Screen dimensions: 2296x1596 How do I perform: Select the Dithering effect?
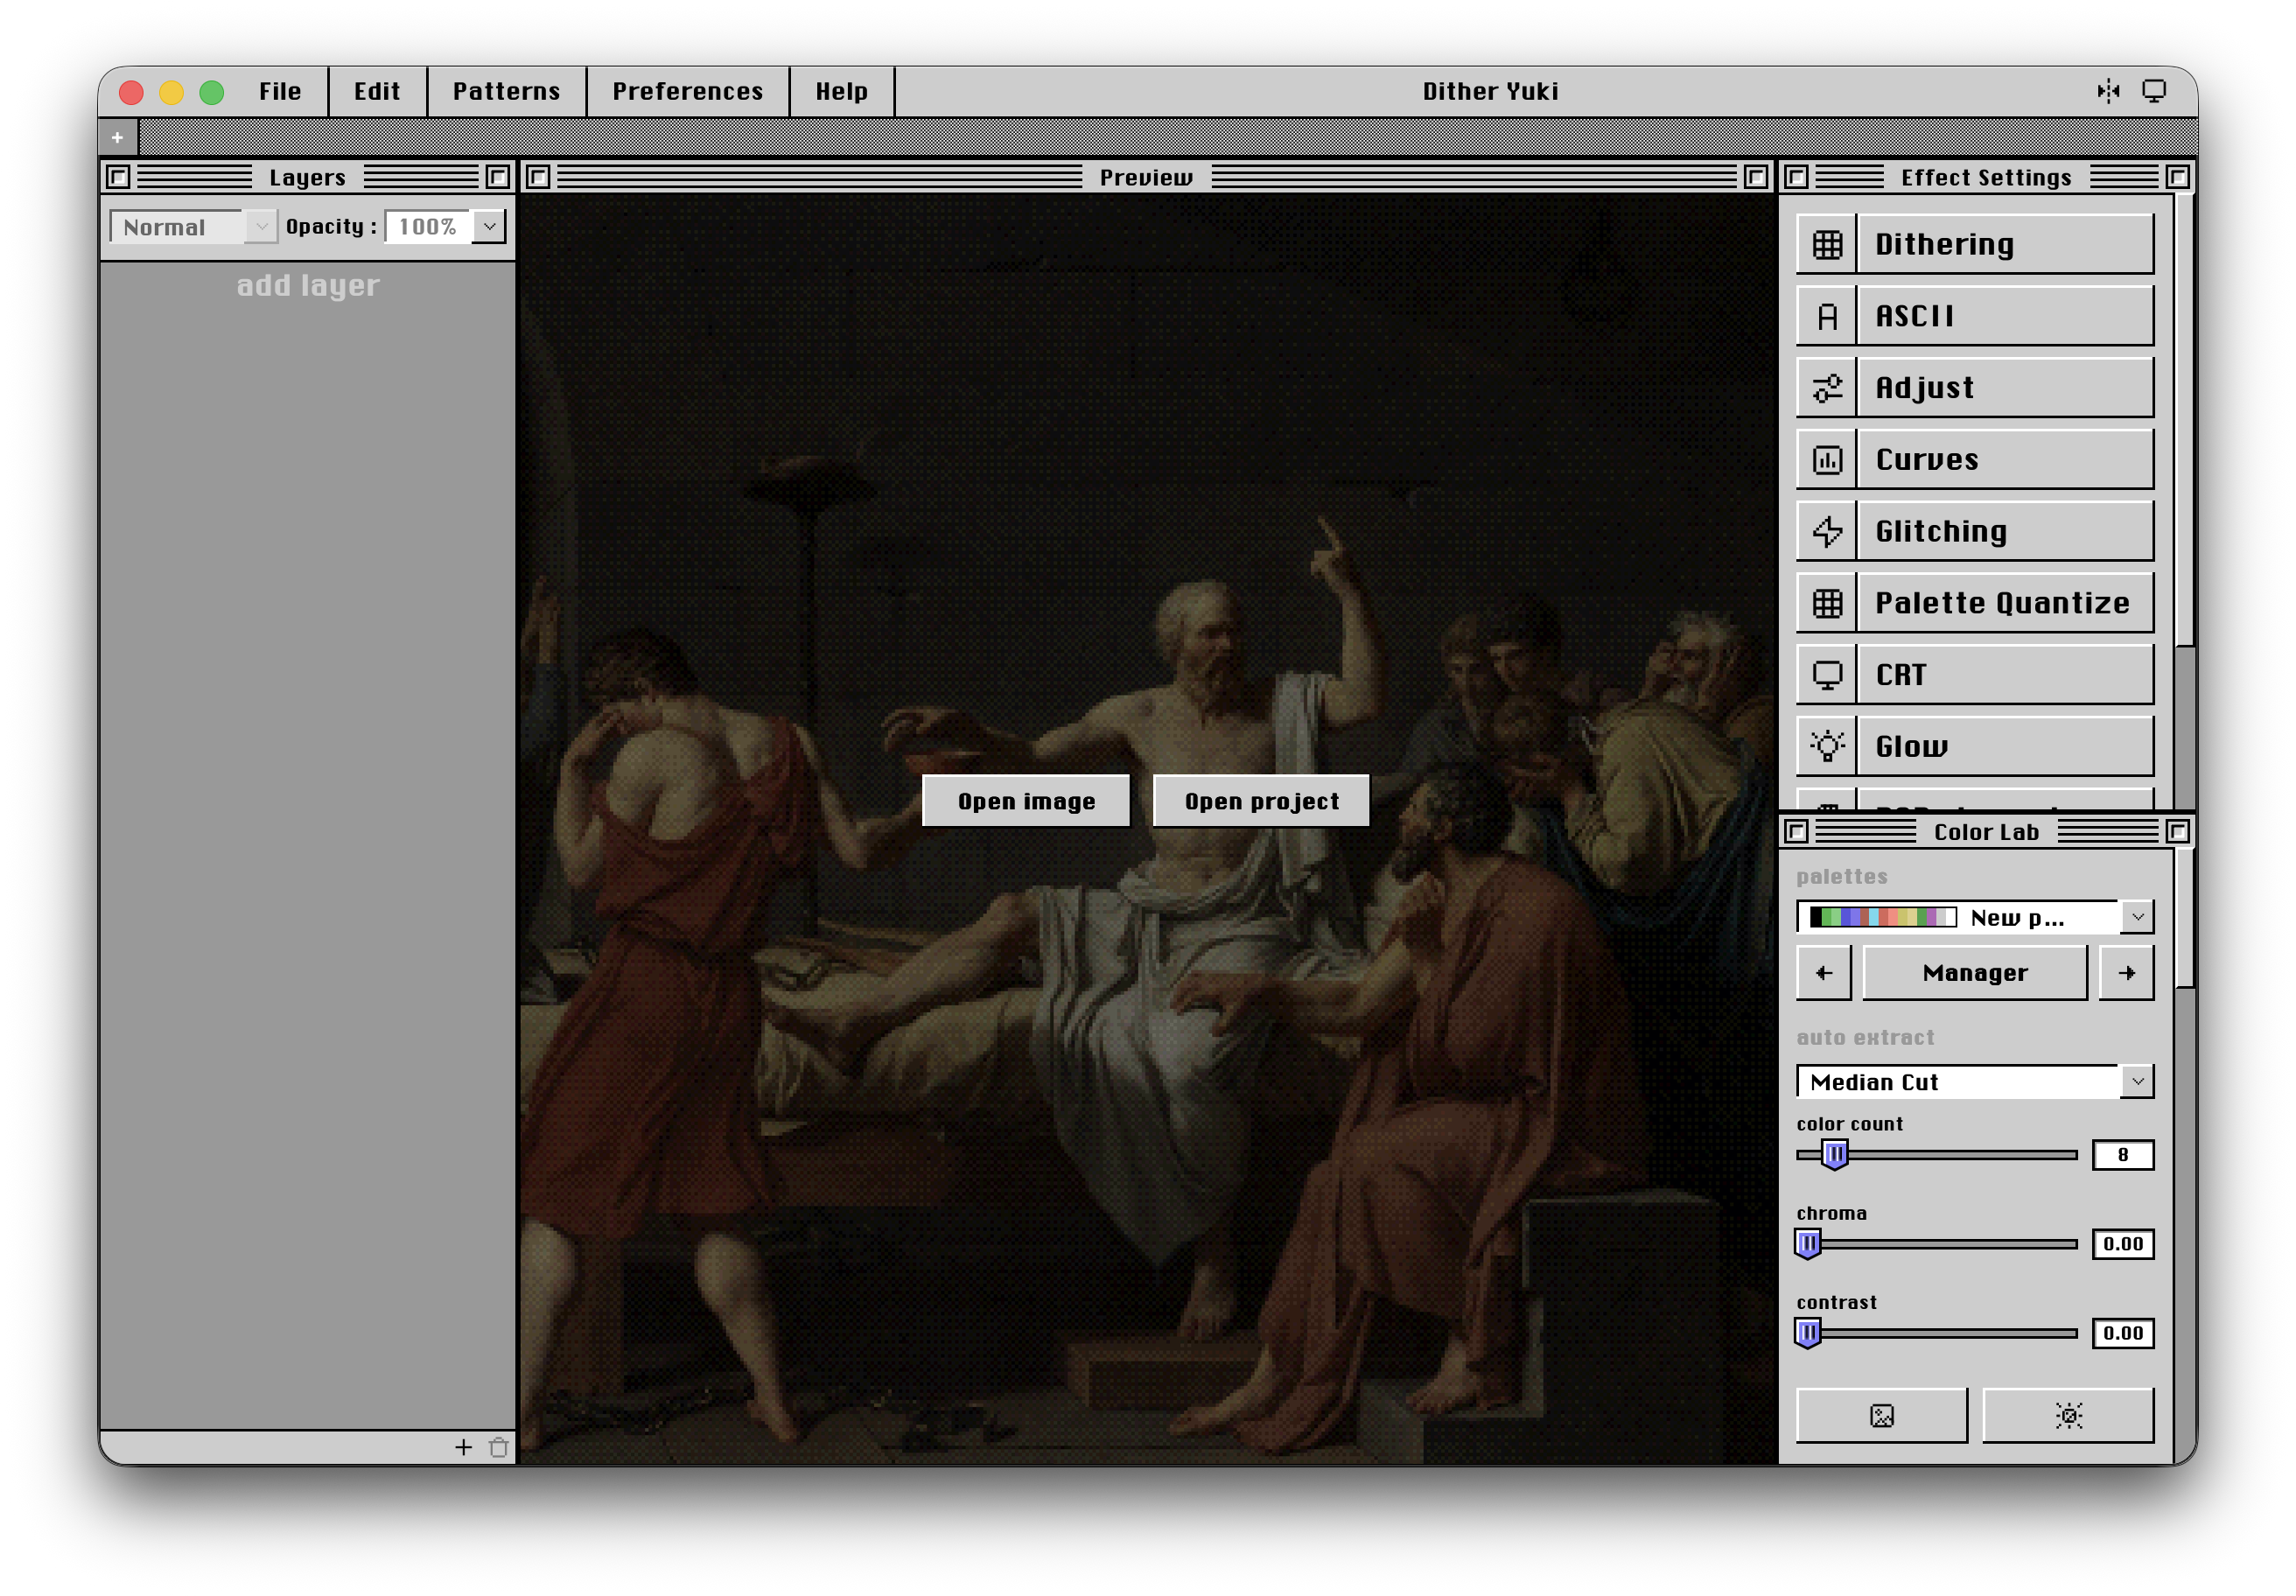tap(1975, 245)
